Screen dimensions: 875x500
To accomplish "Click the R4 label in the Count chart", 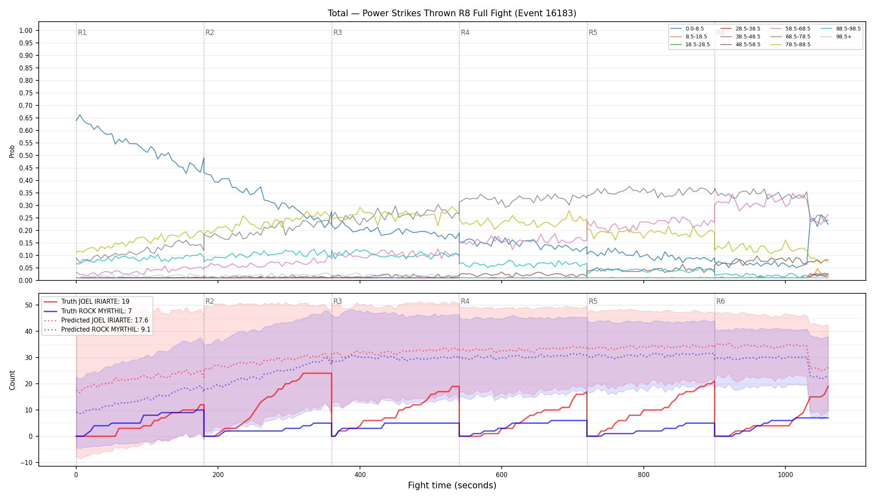I will point(465,301).
